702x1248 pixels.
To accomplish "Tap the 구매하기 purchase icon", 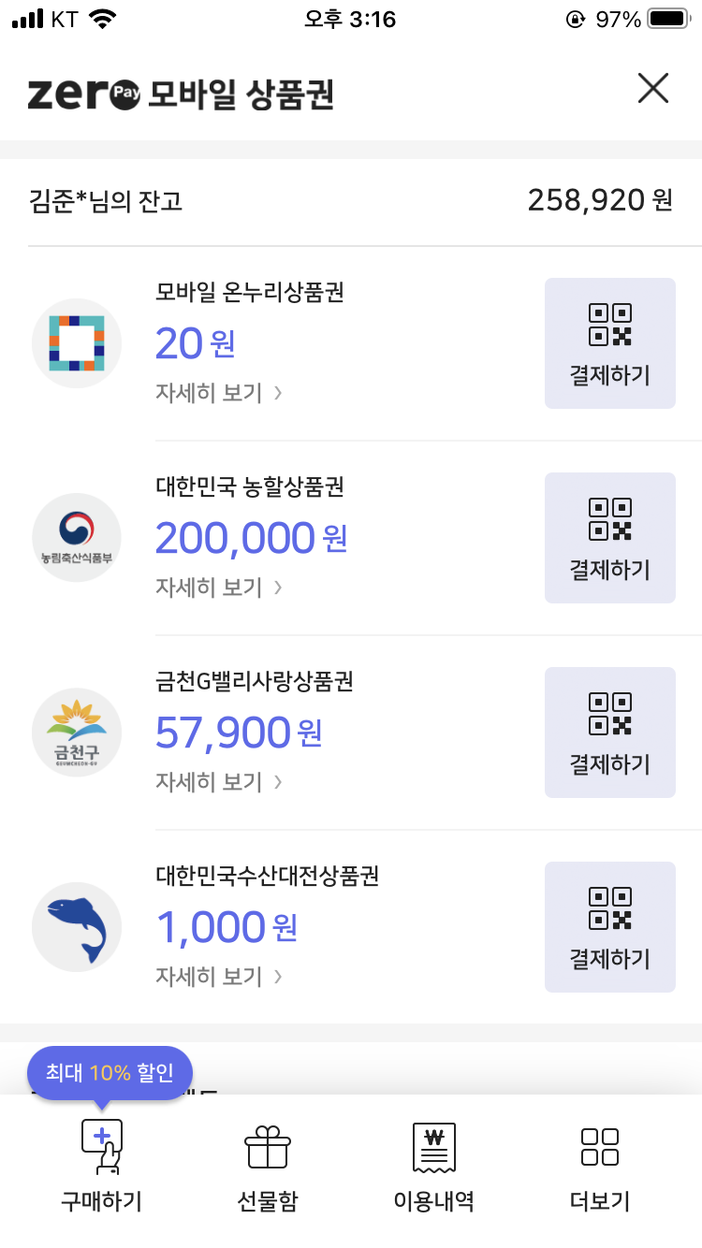I will [101, 1147].
